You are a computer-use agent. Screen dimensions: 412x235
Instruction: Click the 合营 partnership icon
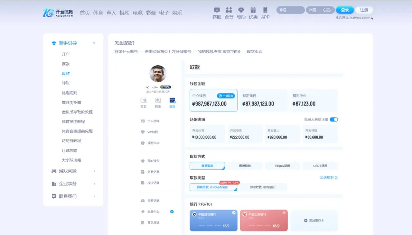click(229, 13)
